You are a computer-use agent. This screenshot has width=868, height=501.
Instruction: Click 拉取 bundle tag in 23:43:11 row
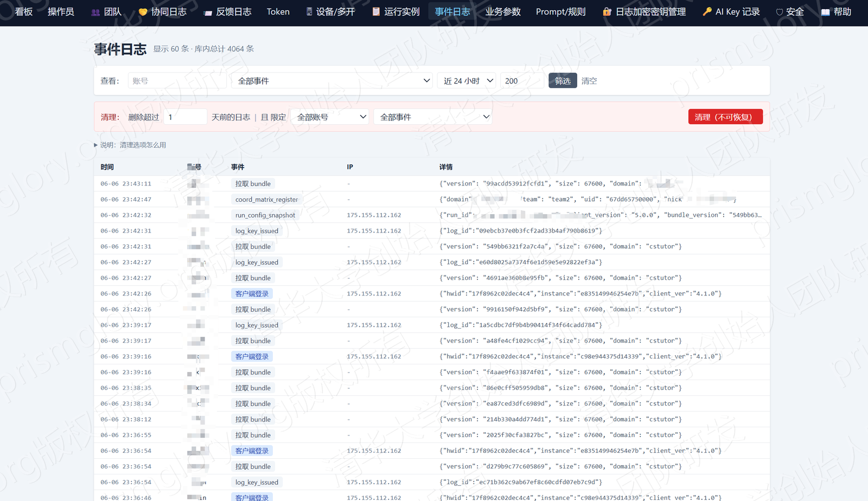click(x=253, y=184)
